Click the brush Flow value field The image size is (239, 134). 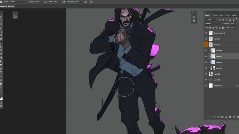click(x=56, y=2)
